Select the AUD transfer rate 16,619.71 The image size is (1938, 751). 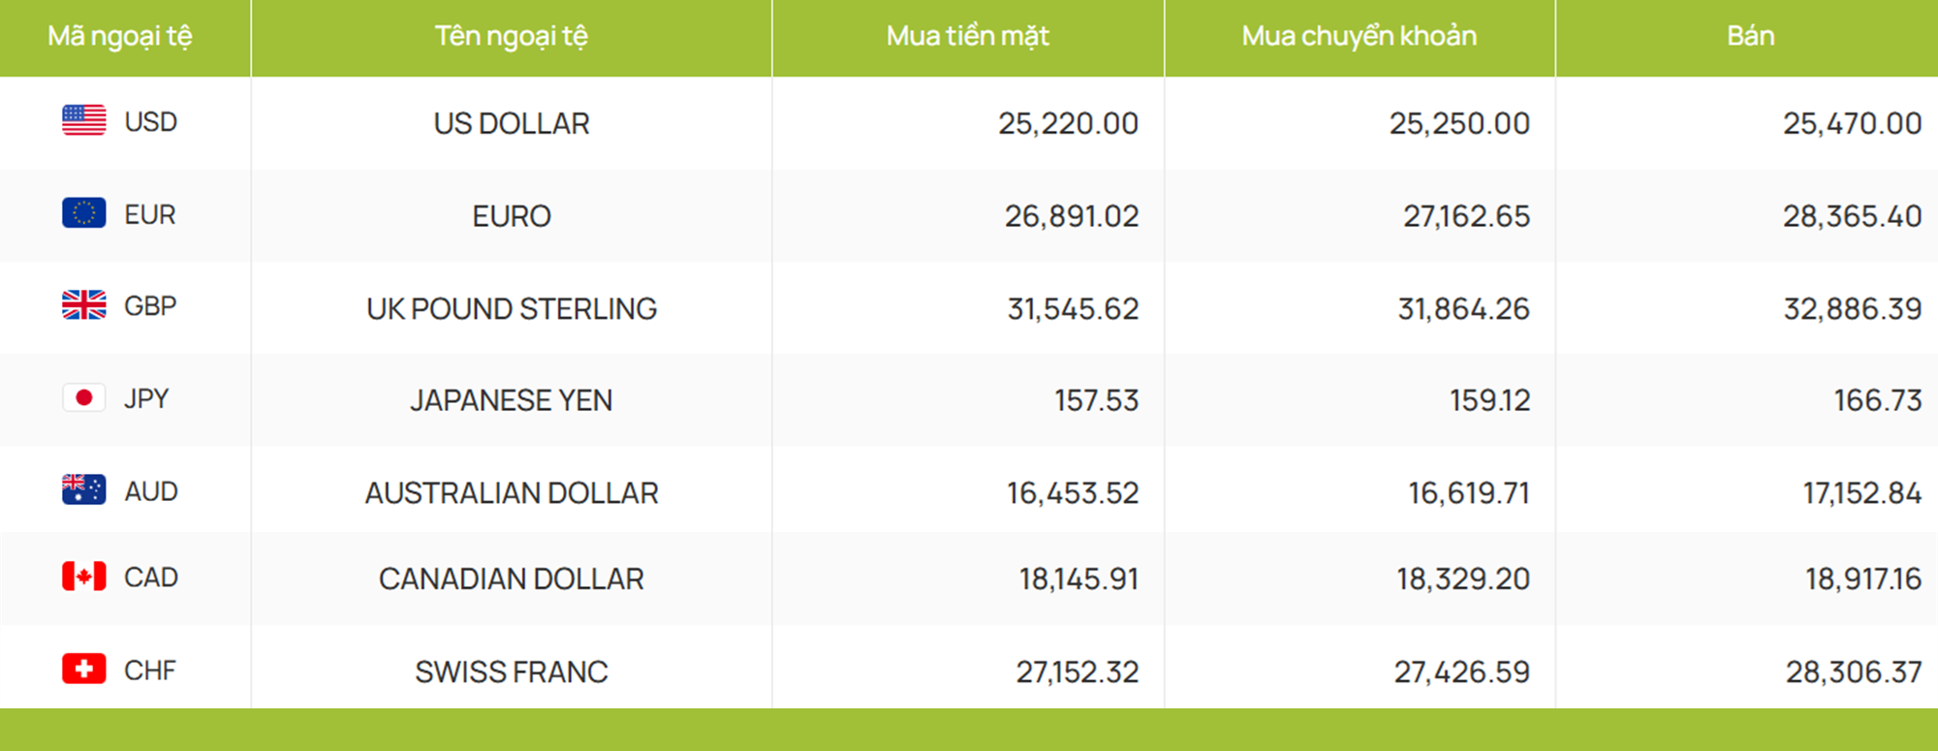coord(1469,493)
